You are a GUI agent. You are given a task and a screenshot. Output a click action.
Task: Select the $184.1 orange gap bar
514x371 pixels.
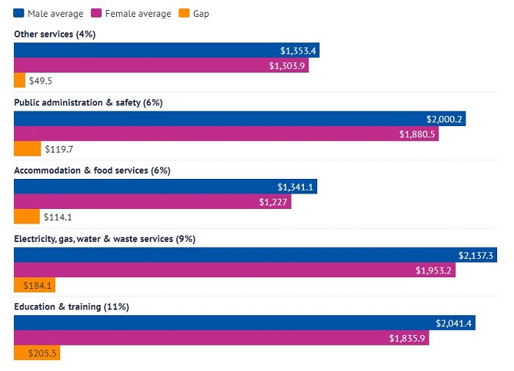click(x=35, y=285)
